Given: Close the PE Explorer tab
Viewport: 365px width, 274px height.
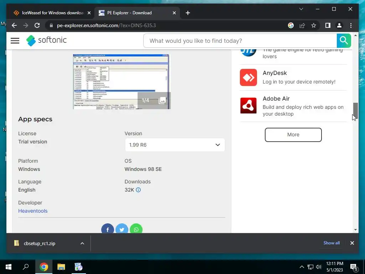Looking at the screenshot, I should (174, 13).
